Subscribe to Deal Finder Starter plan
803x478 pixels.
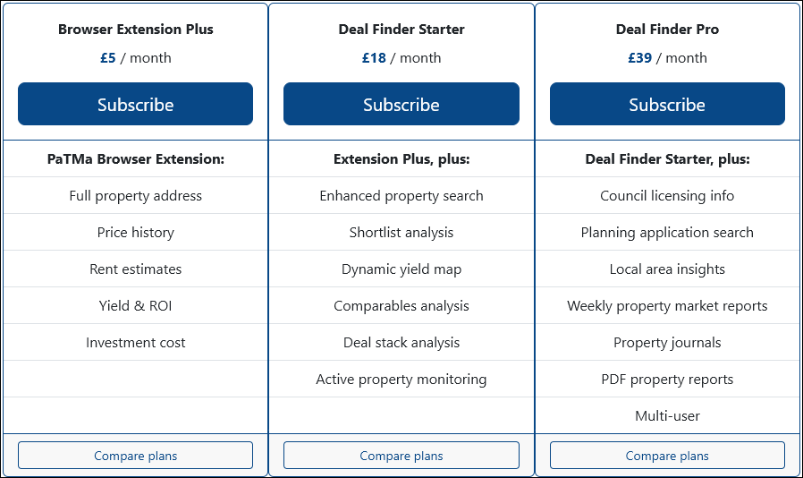pos(401,104)
